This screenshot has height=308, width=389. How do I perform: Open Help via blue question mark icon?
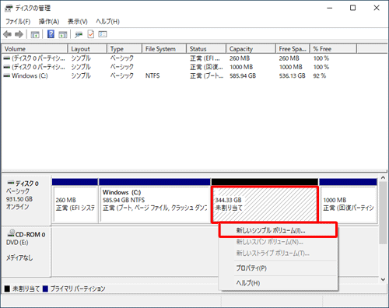(x=51, y=34)
